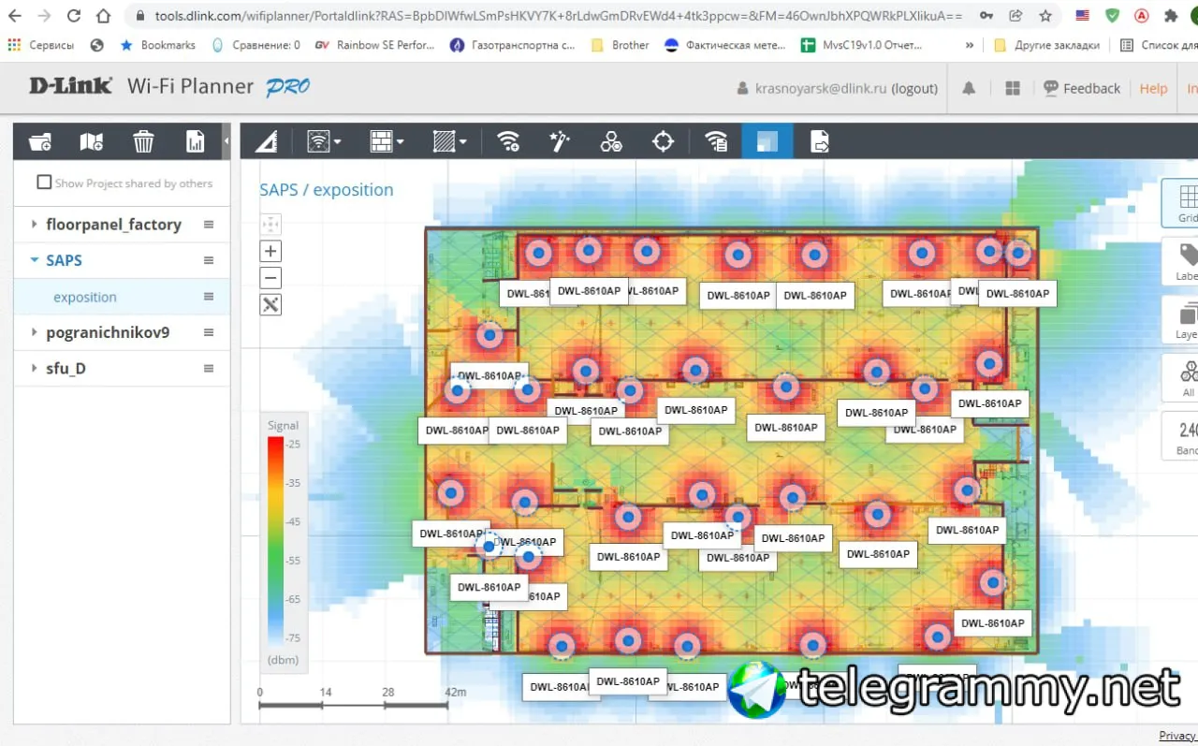The height and width of the screenshot is (746, 1198).
Task: Open the floorpanel_factory hamburger menu
Action: tap(209, 225)
